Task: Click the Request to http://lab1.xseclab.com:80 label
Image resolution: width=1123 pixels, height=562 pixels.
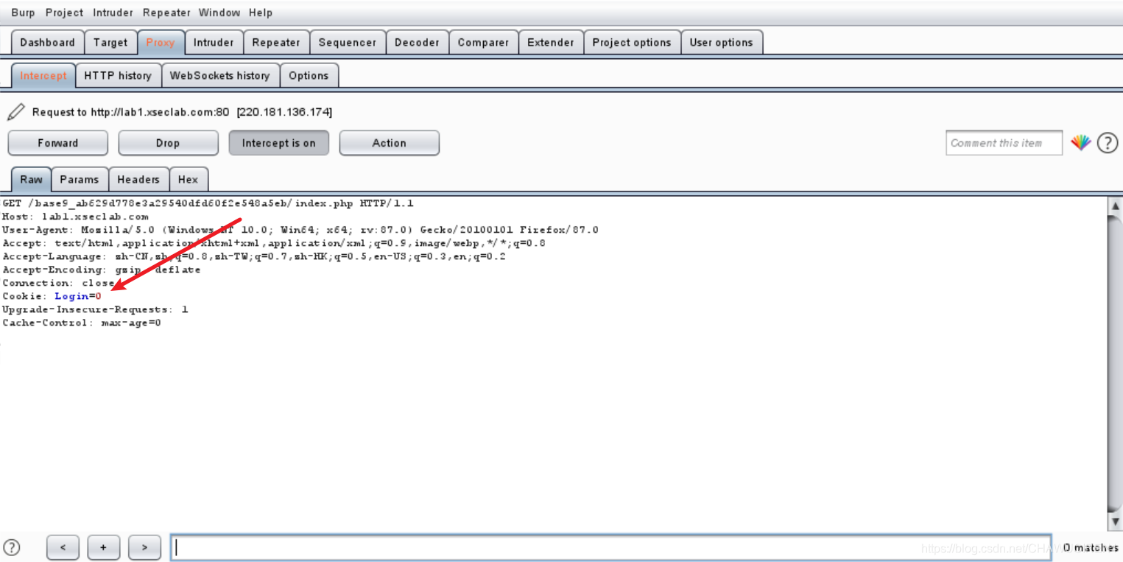Action: pyautogui.click(x=182, y=112)
